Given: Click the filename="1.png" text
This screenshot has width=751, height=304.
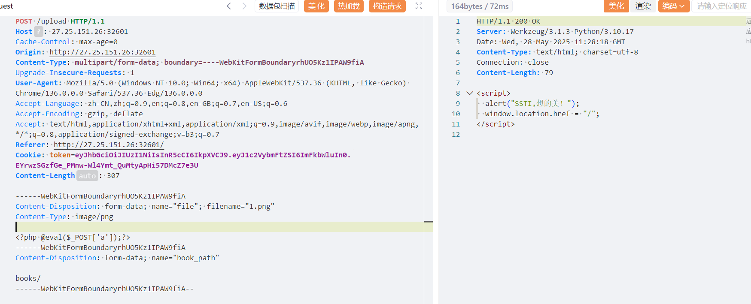Looking at the screenshot, I should tap(240, 206).
